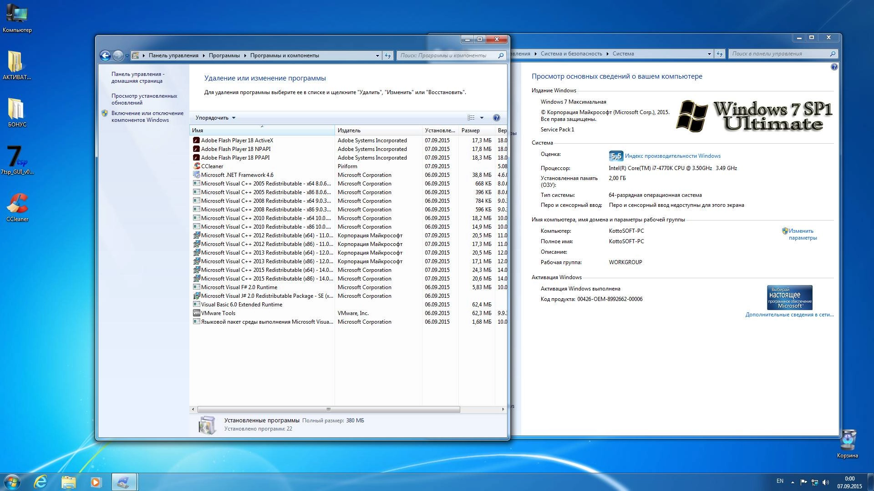Open Windows Media Player taskbar icon

(96, 482)
